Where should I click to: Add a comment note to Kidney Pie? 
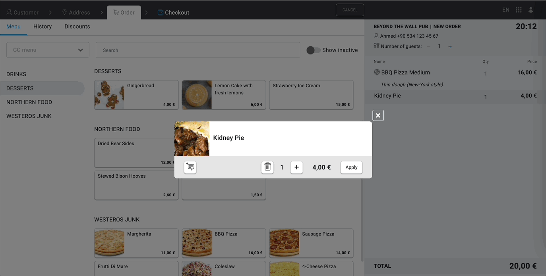coord(190,167)
